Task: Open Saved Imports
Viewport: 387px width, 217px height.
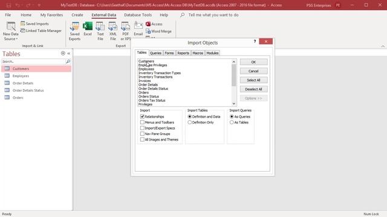Action: point(34,24)
